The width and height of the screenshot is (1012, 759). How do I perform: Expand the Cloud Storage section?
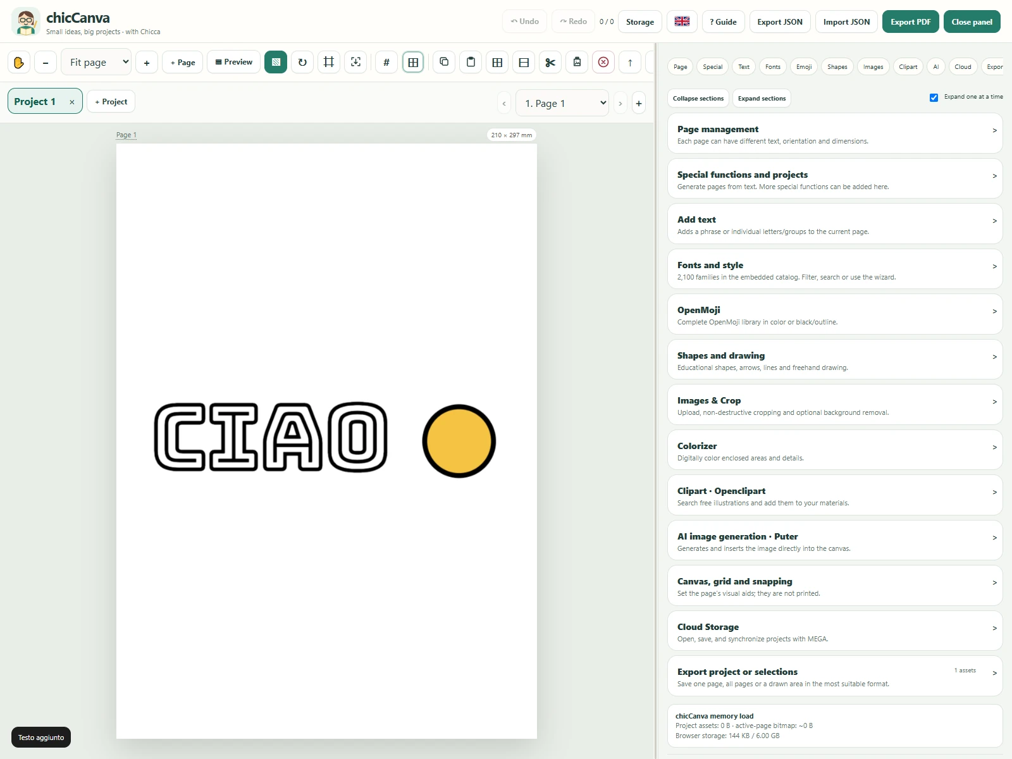pos(835,631)
